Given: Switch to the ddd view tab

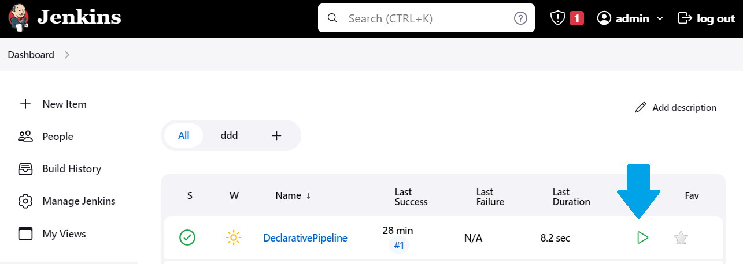Looking at the screenshot, I should 229,136.
